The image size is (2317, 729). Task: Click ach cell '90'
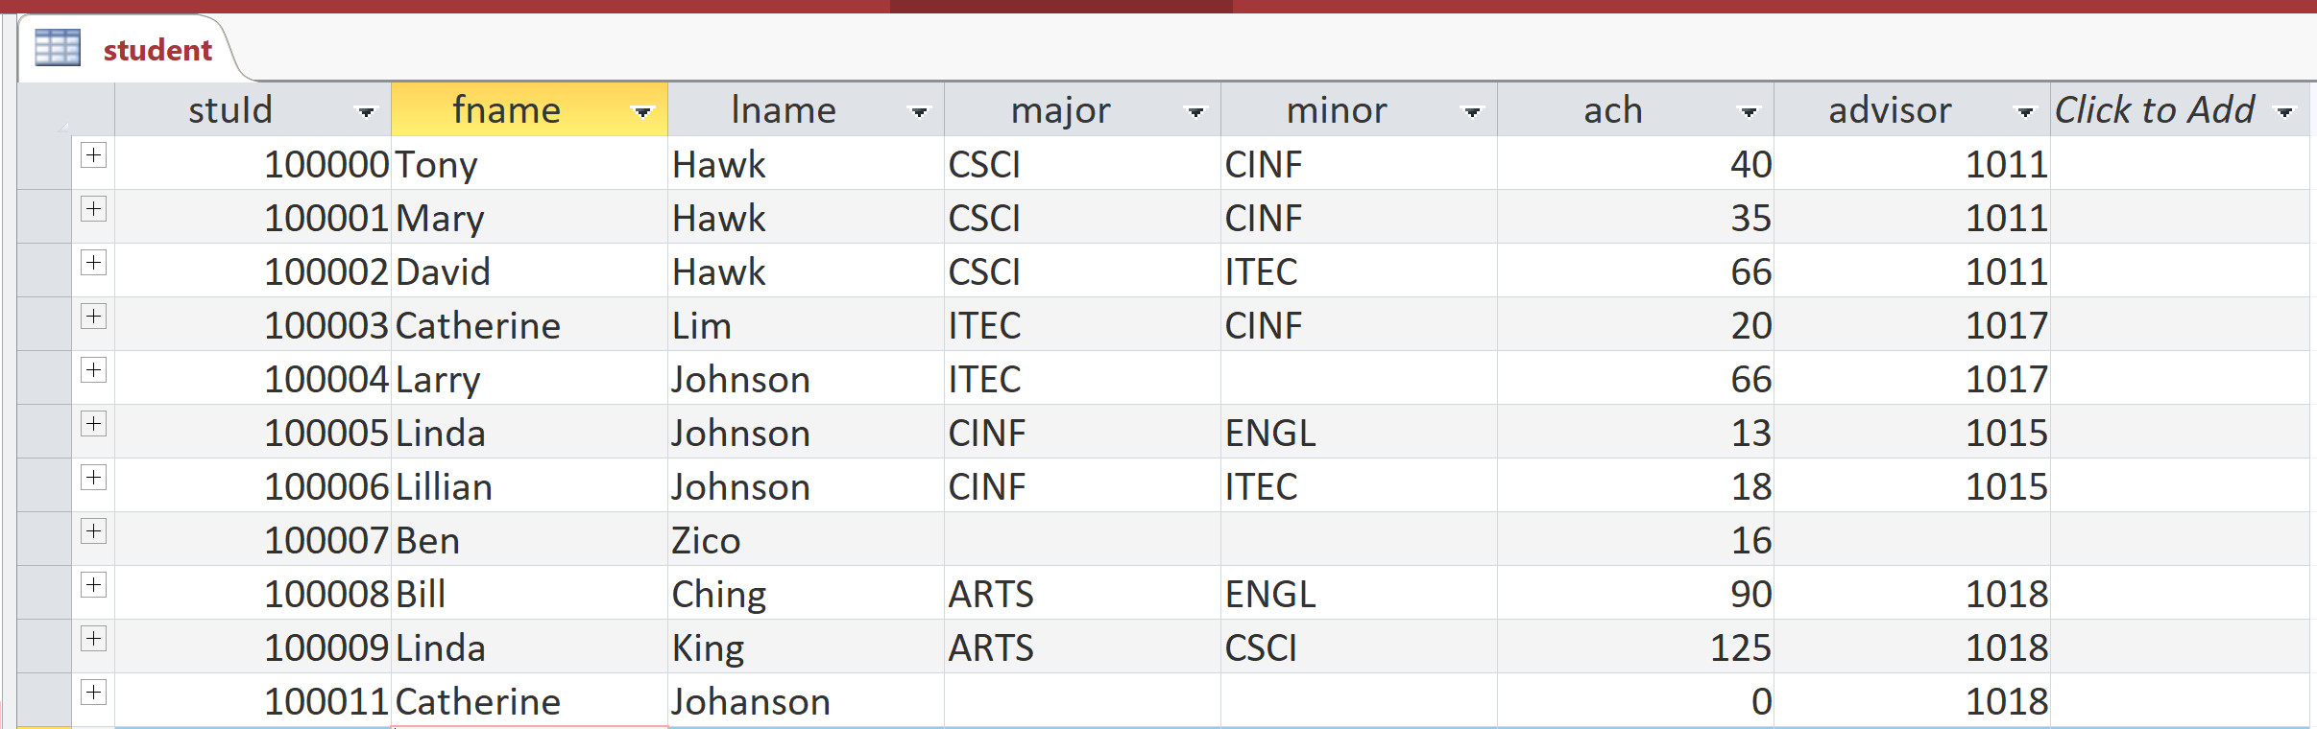tap(1635, 593)
